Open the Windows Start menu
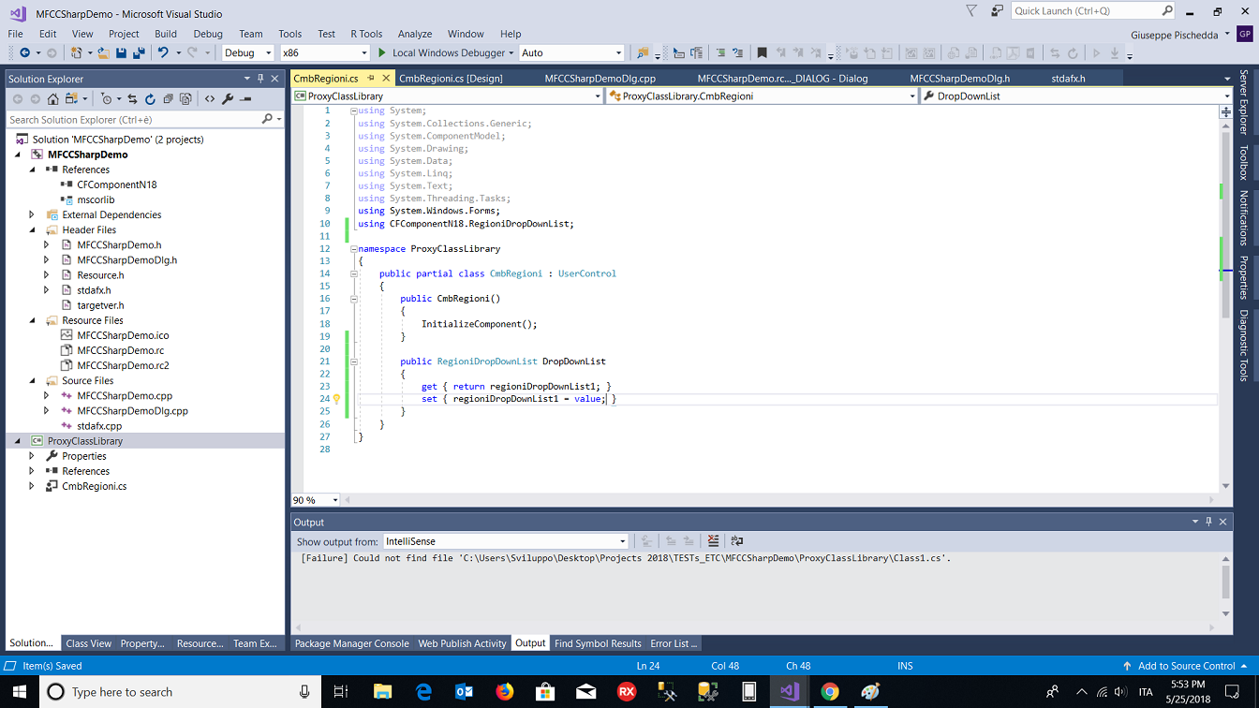The width and height of the screenshot is (1259, 708). tap(19, 692)
